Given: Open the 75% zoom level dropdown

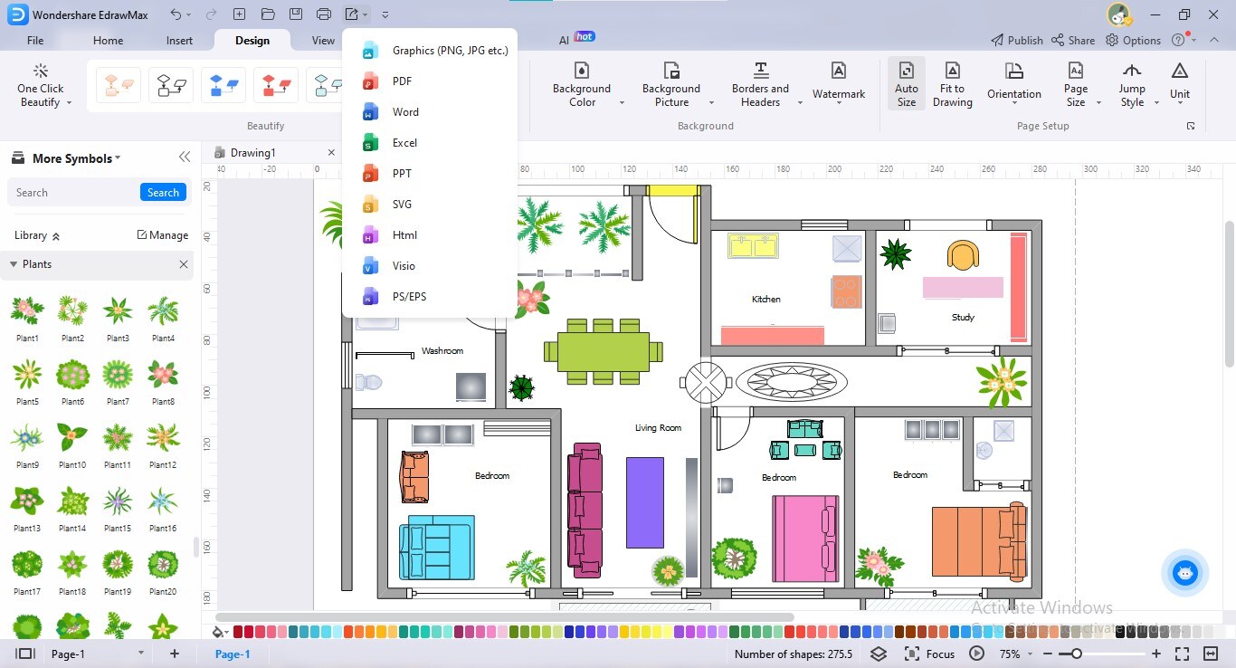Looking at the screenshot, I should click(x=1018, y=654).
